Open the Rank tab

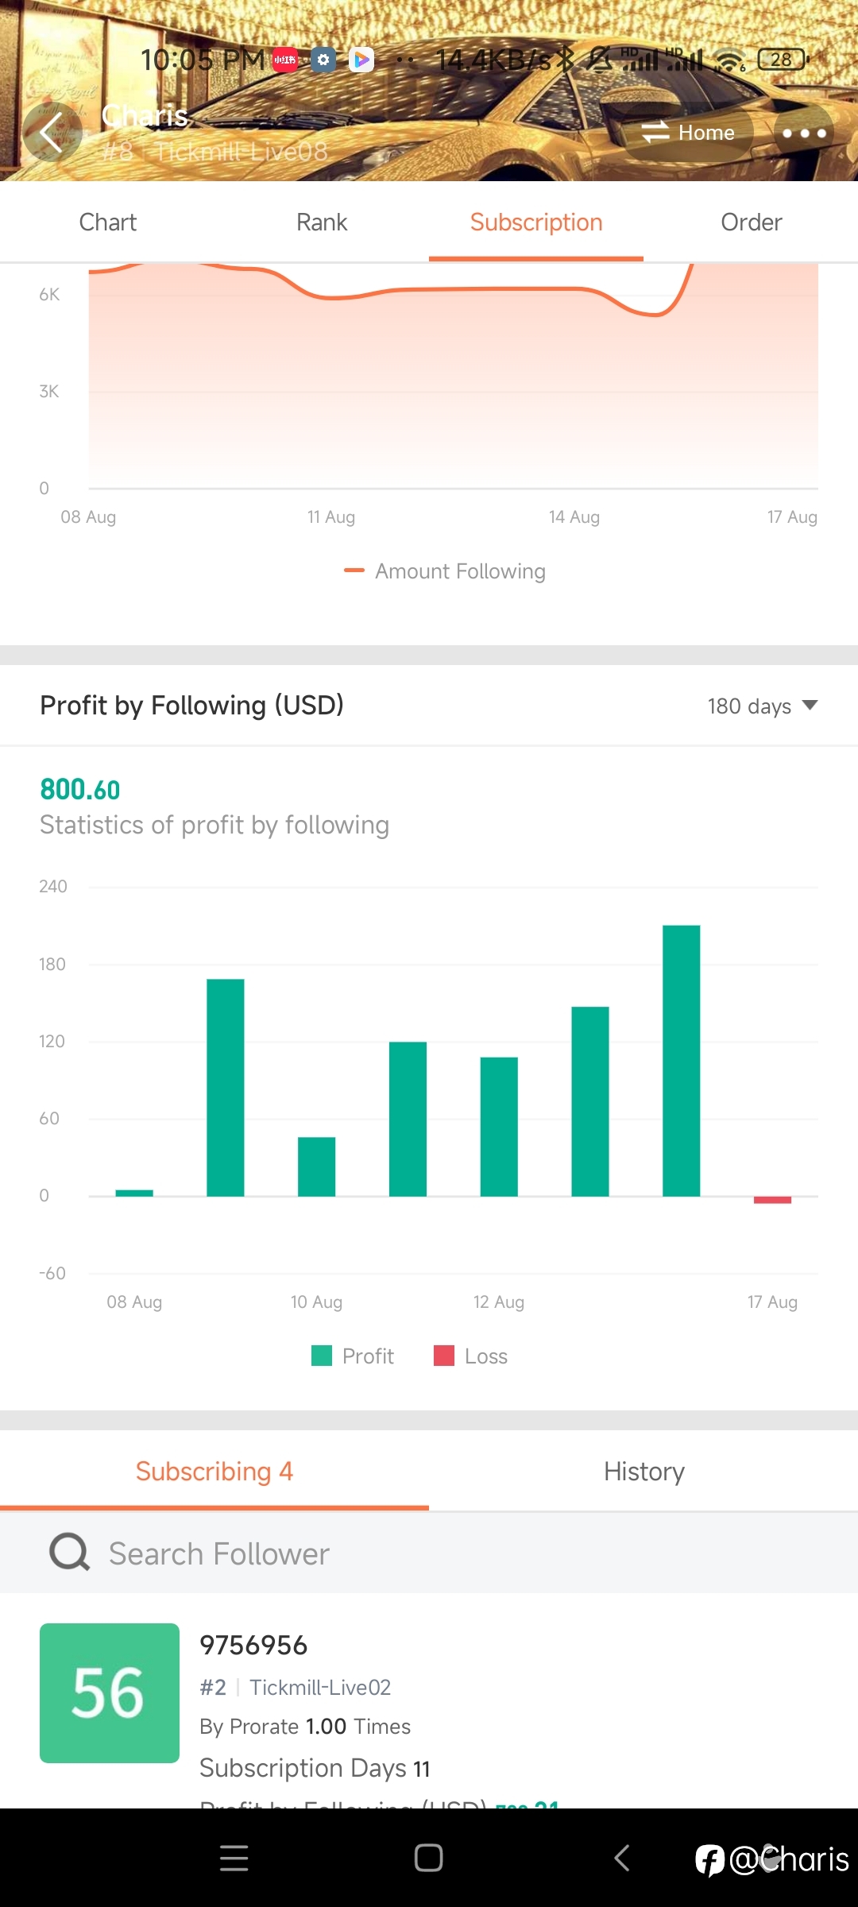(x=322, y=222)
